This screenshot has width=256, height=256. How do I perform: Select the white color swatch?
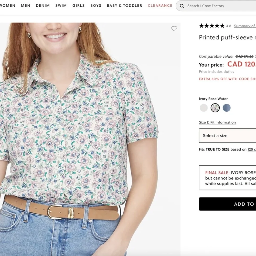tap(204, 108)
